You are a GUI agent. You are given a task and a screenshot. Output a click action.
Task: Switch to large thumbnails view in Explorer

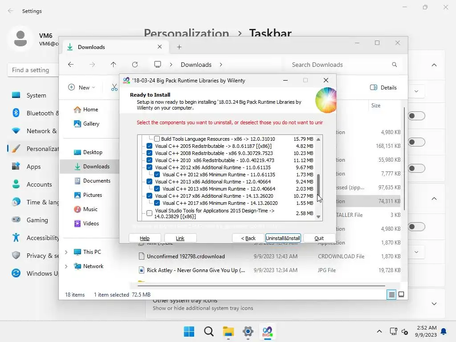401,295
